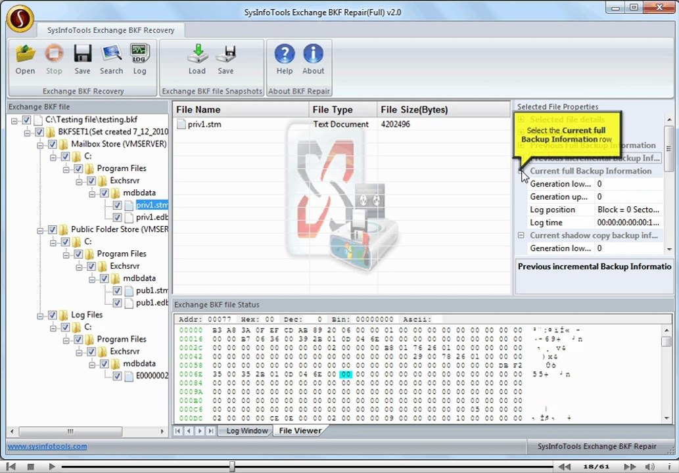Toggle the Mailbox Store (VMSERVER) checkbox
679x473 pixels.
click(x=53, y=144)
